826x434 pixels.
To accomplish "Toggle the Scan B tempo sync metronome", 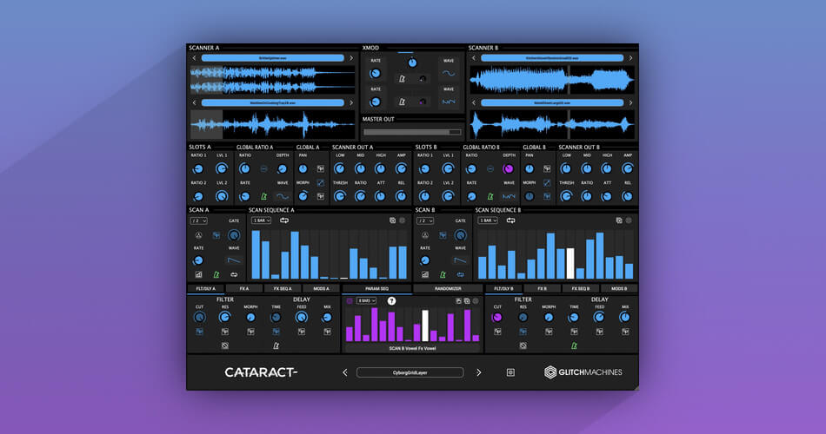I will click(x=443, y=274).
